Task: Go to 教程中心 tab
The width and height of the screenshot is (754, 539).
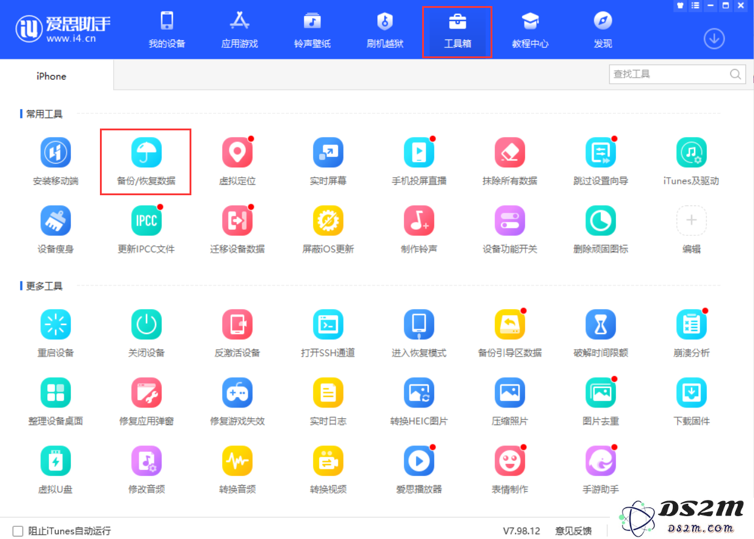Action: 531,30
